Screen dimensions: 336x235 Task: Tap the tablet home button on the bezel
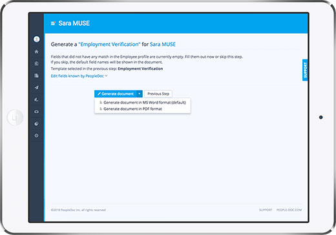point(15,117)
